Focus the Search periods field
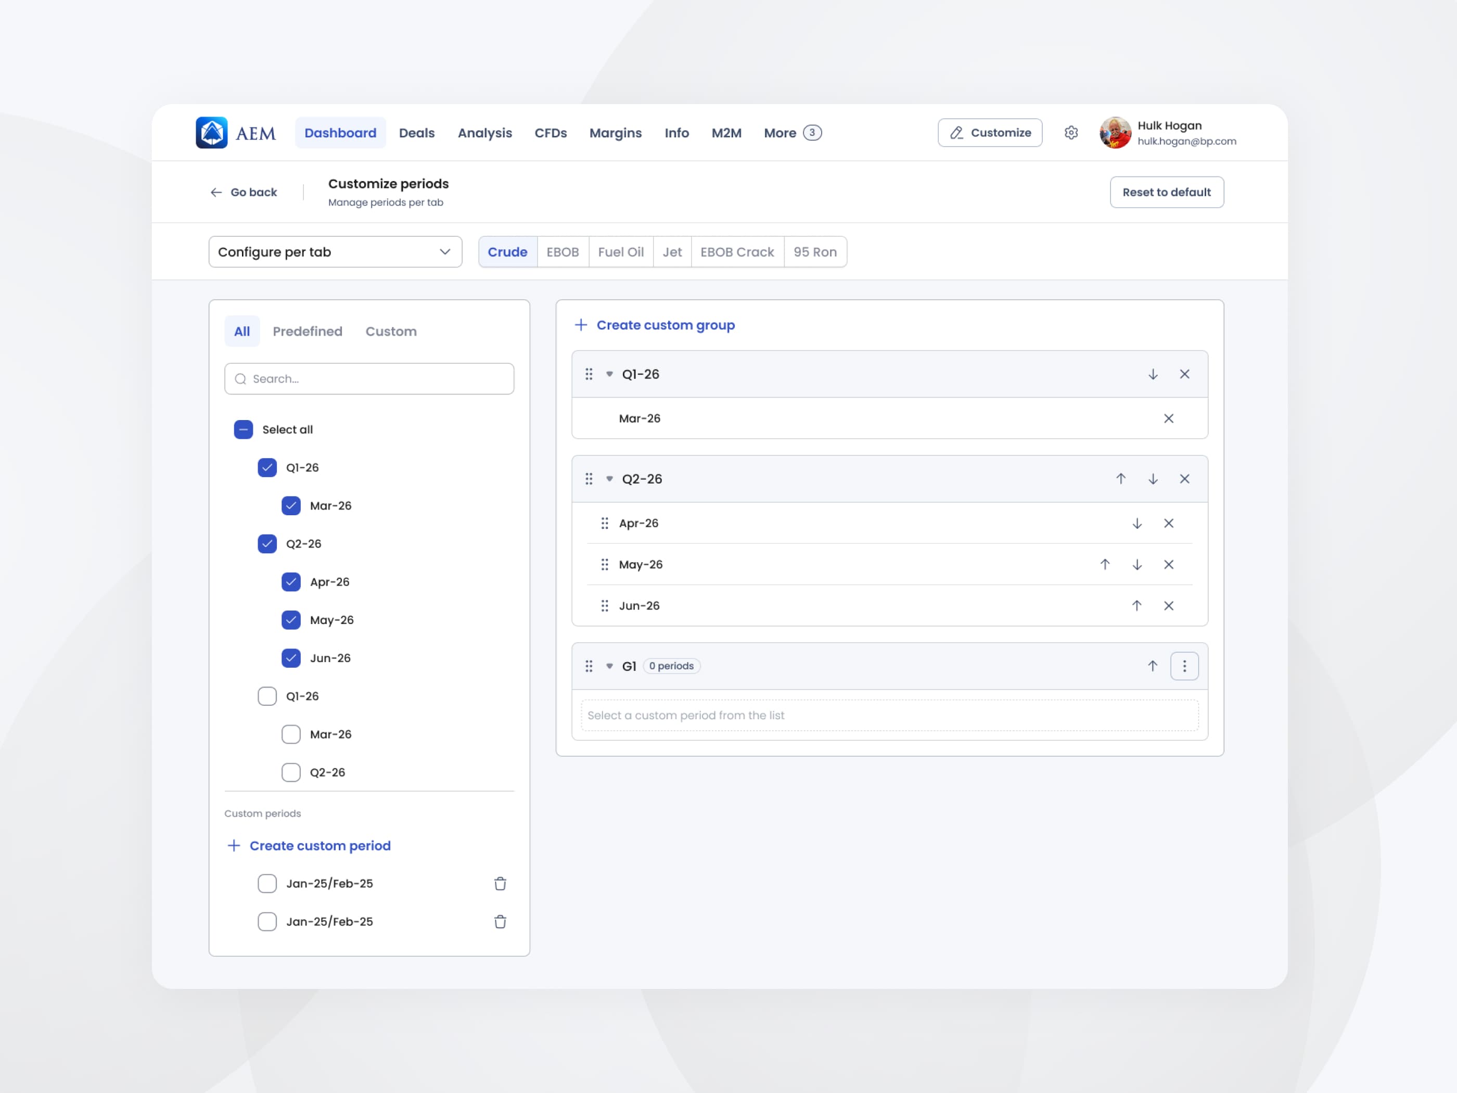1457x1093 pixels. coord(369,379)
